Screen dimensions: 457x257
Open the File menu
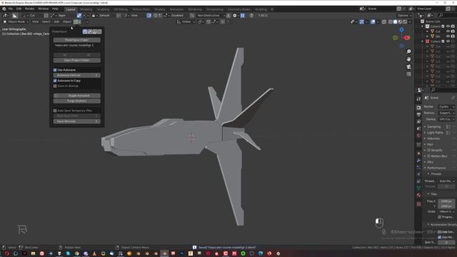pyautogui.click(x=11, y=9)
